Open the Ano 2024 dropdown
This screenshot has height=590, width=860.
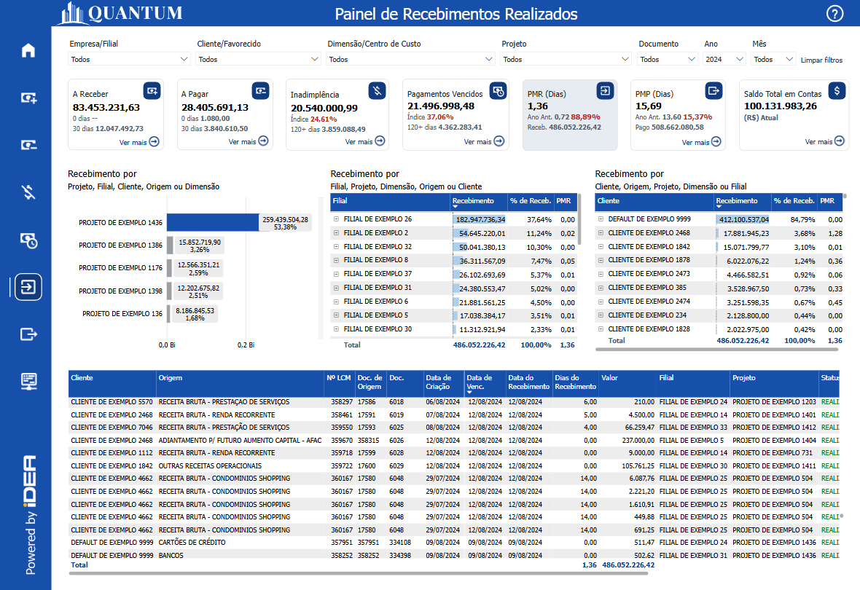(x=724, y=59)
